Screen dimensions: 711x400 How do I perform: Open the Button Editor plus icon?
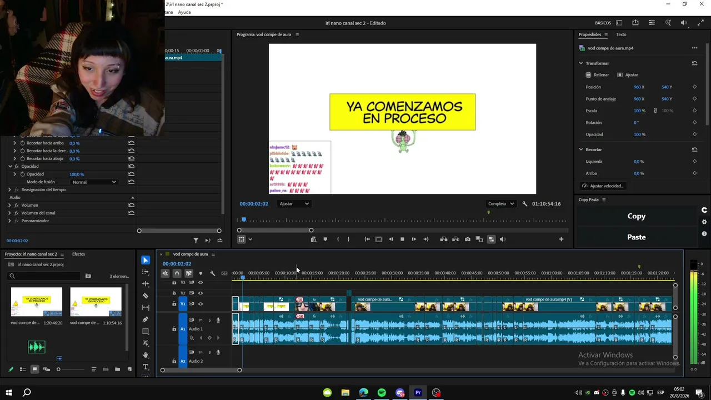click(561, 239)
